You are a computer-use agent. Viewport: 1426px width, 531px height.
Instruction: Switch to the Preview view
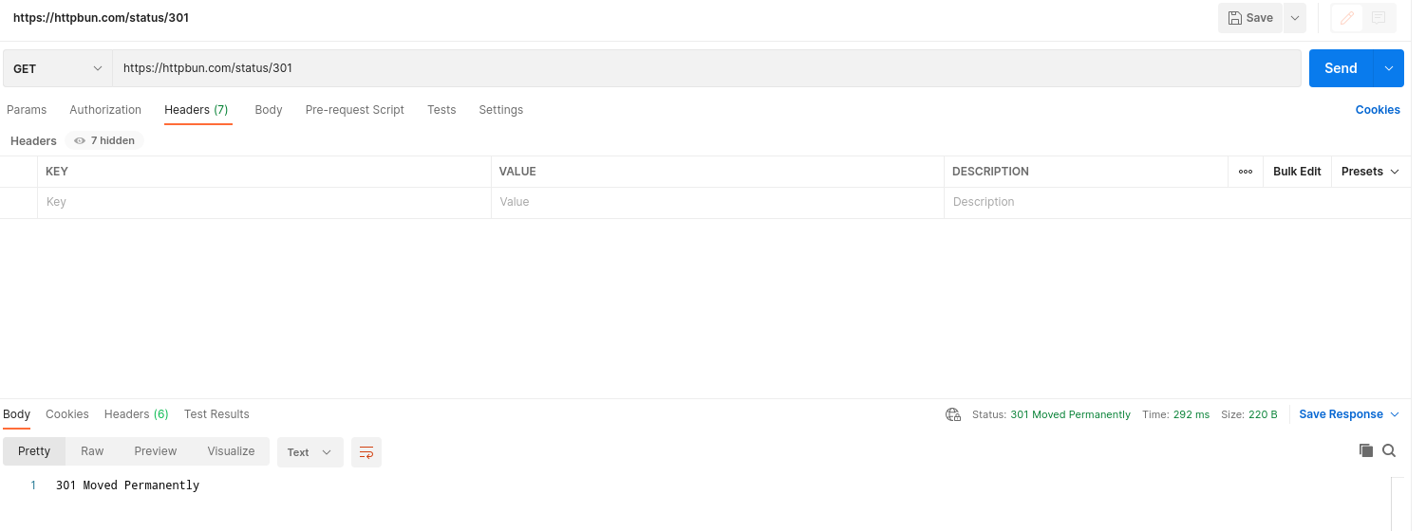point(156,451)
